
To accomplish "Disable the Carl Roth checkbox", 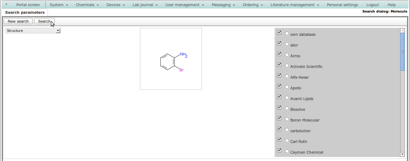I will pyautogui.click(x=279, y=140).
